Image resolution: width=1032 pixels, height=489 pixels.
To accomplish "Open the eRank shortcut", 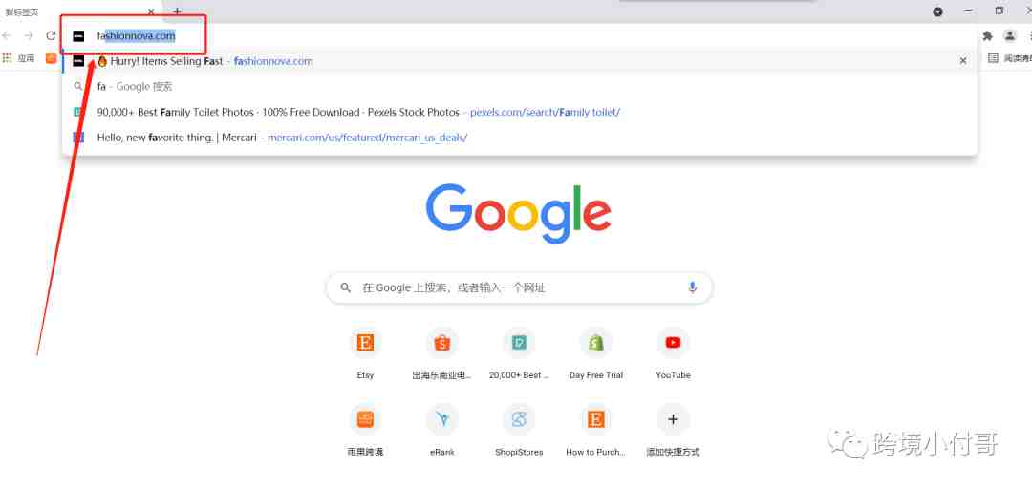I will click(x=441, y=431).
